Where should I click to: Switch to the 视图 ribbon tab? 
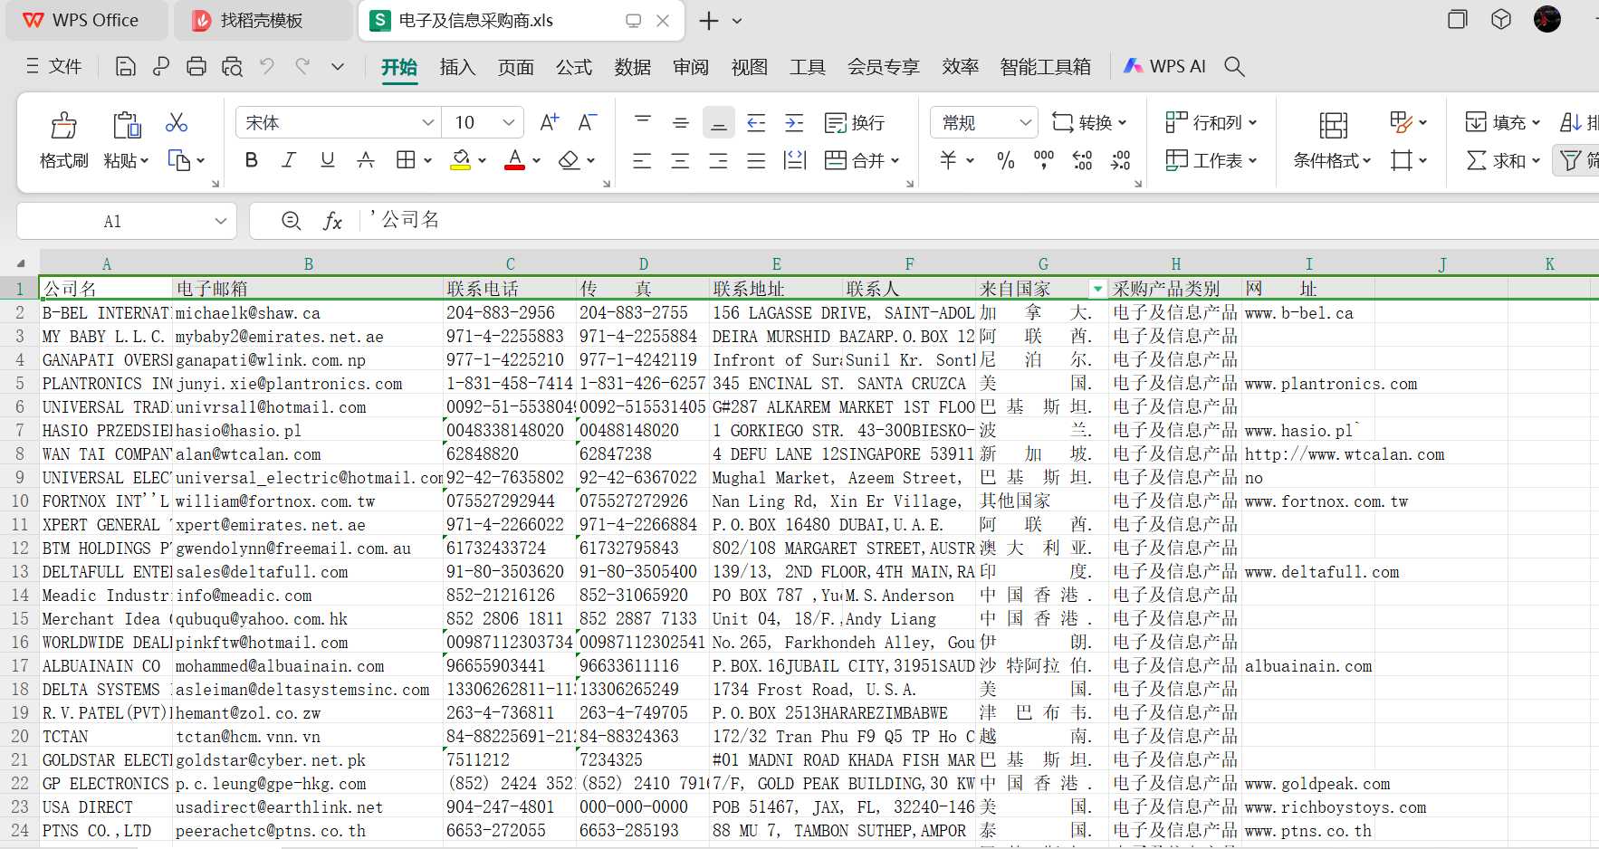coord(750,67)
